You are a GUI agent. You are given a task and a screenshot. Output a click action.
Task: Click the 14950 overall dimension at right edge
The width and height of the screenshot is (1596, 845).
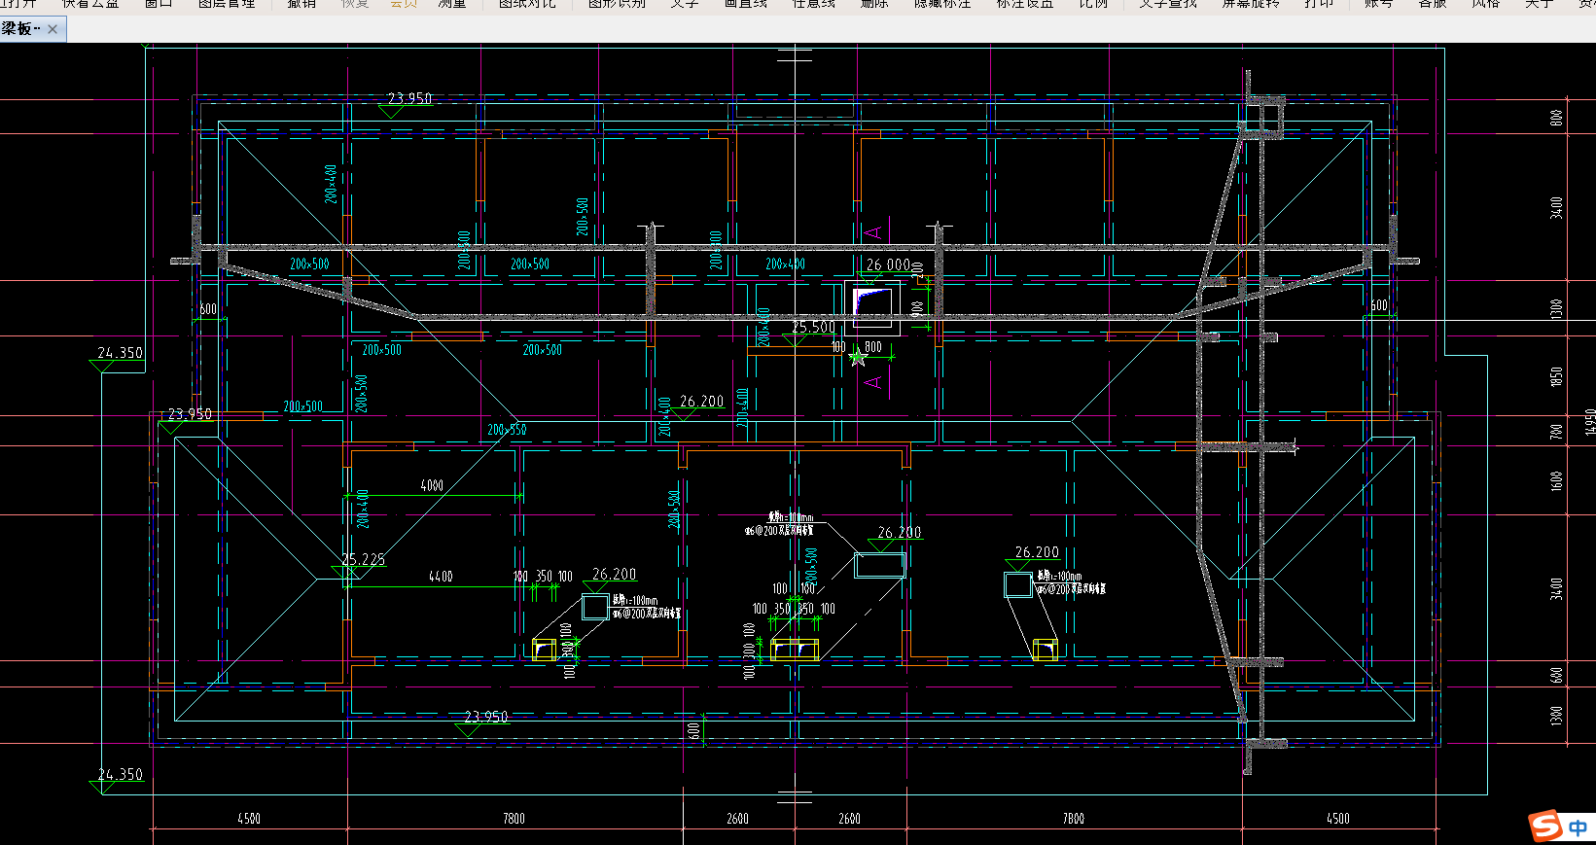[x=1589, y=421]
